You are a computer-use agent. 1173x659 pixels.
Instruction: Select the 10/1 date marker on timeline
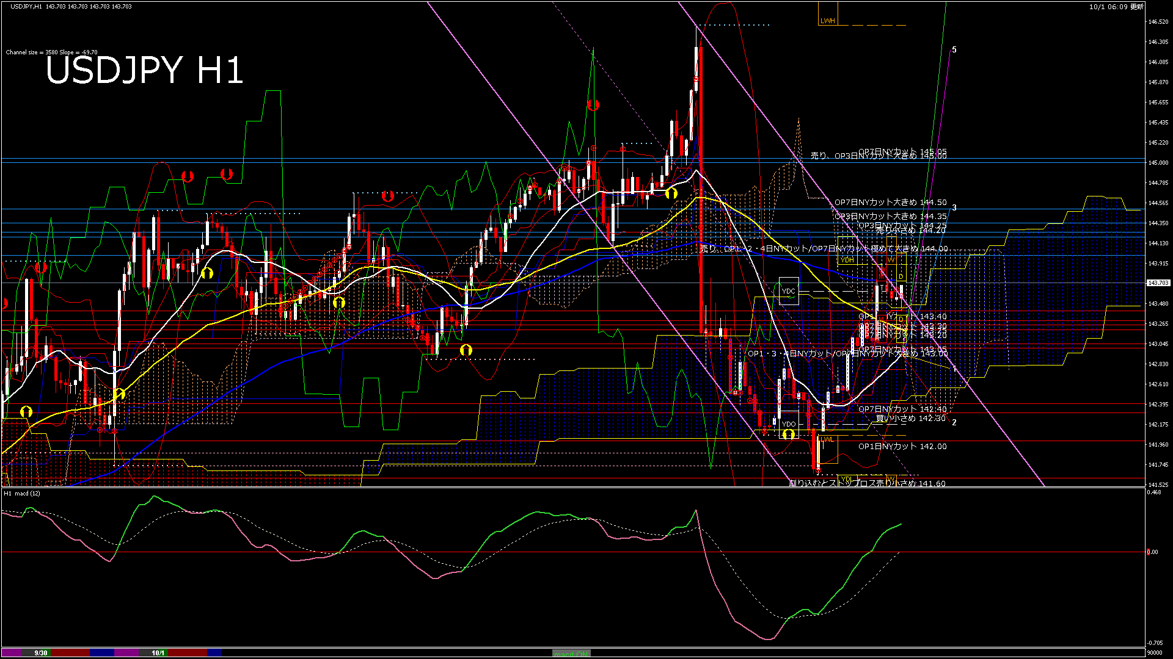[x=158, y=653]
